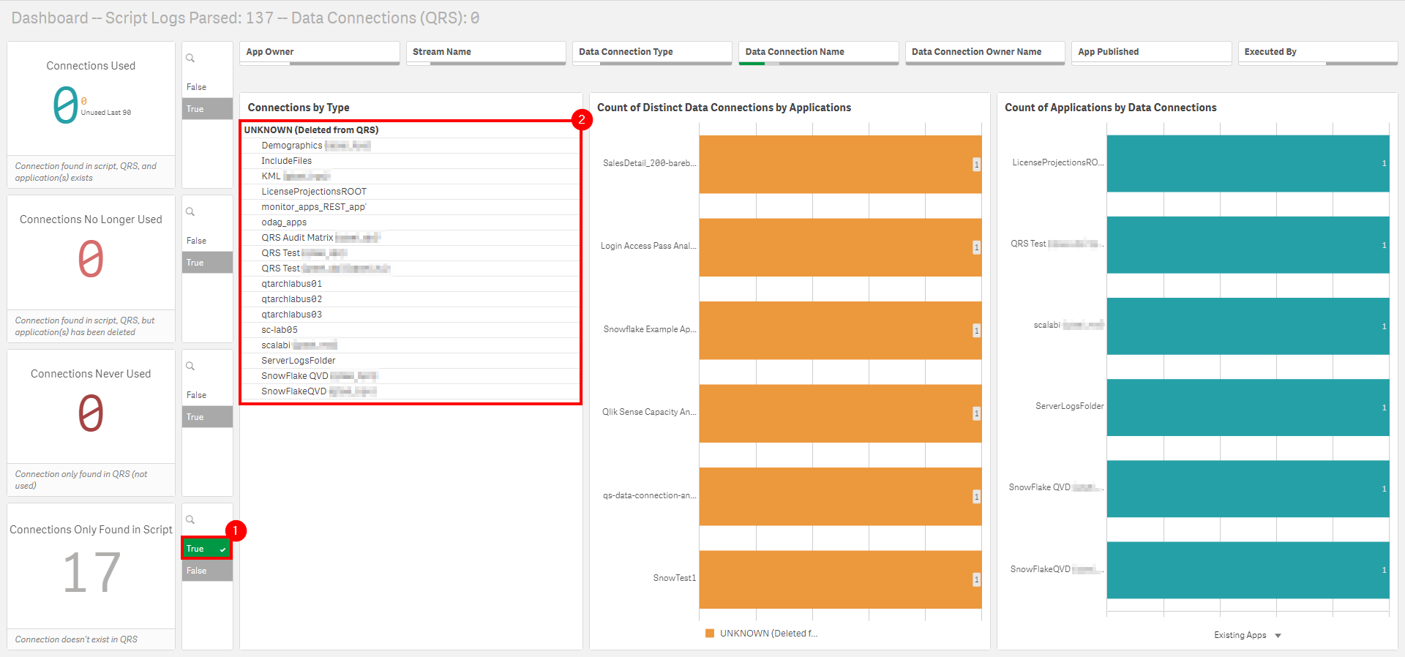The height and width of the screenshot is (657, 1405).
Task: Open search in the Connections Never Used filter
Action: coord(190,367)
